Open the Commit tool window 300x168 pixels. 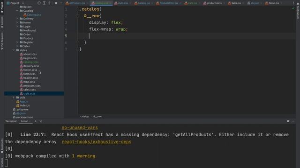coord(2,22)
